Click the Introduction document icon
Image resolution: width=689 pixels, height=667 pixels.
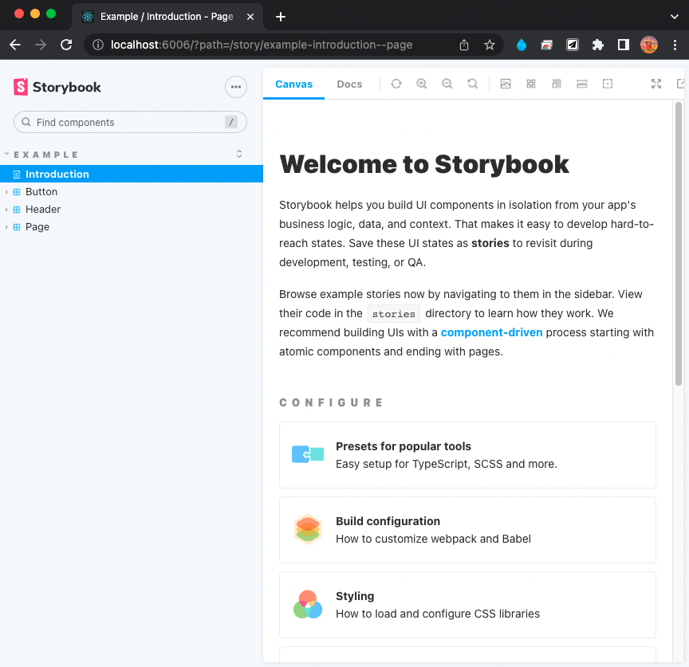pyautogui.click(x=17, y=175)
